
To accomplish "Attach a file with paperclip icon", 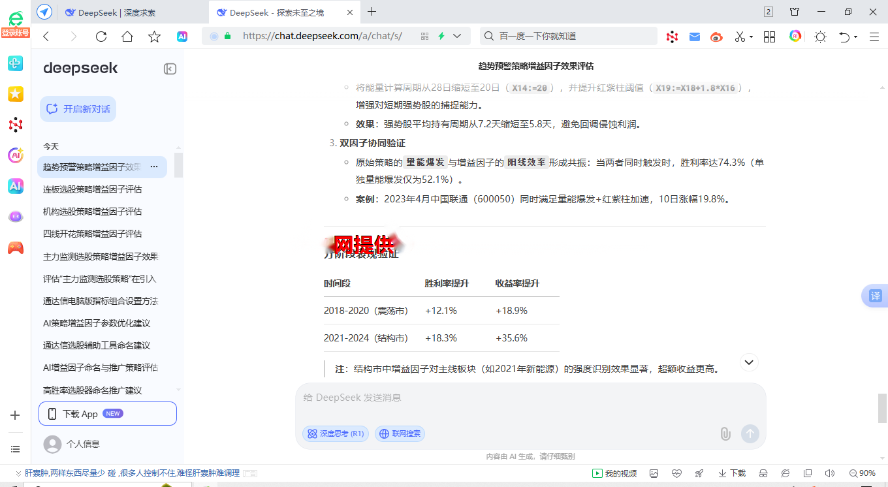I will (x=725, y=433).
